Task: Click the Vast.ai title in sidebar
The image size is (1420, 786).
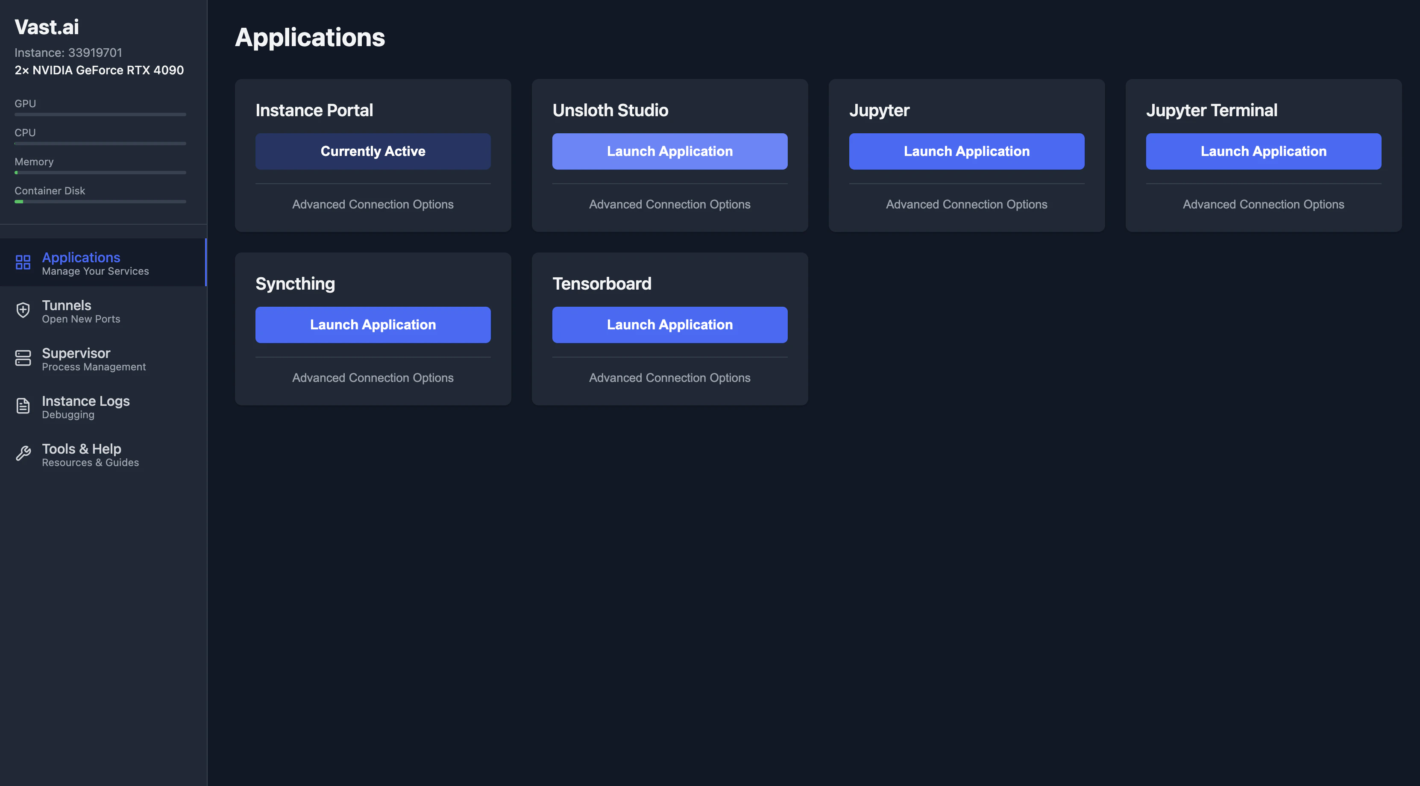Action: coord(47,27)
